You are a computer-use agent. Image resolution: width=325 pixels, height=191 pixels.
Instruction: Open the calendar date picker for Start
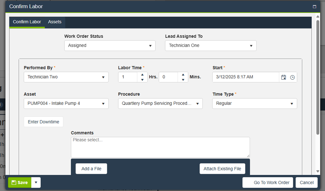pyautogui.click(x=284, y=77)
